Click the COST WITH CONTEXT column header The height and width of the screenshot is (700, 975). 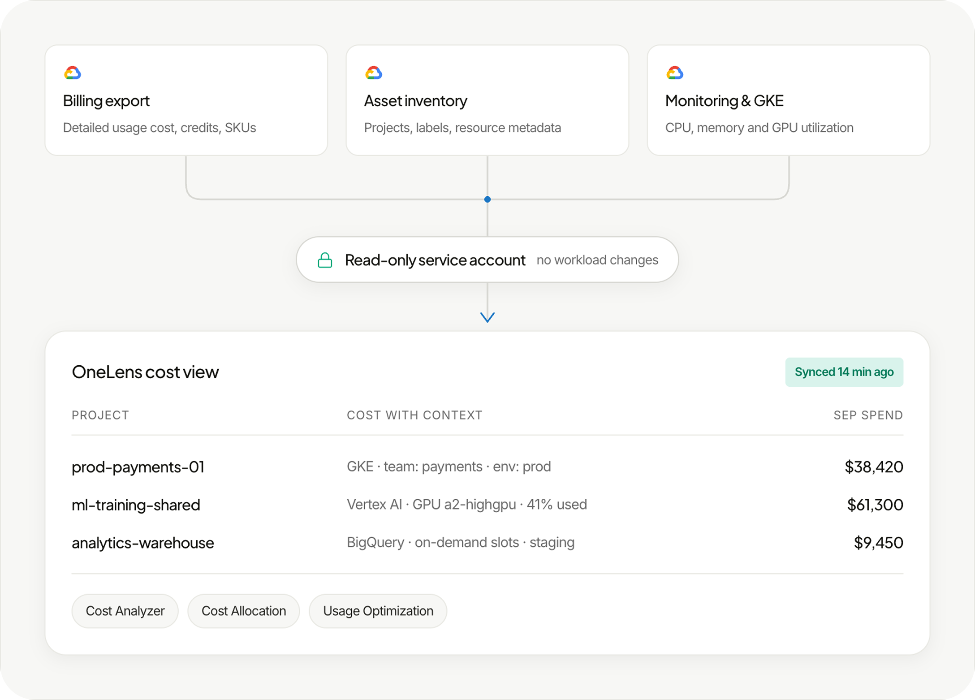414,415
